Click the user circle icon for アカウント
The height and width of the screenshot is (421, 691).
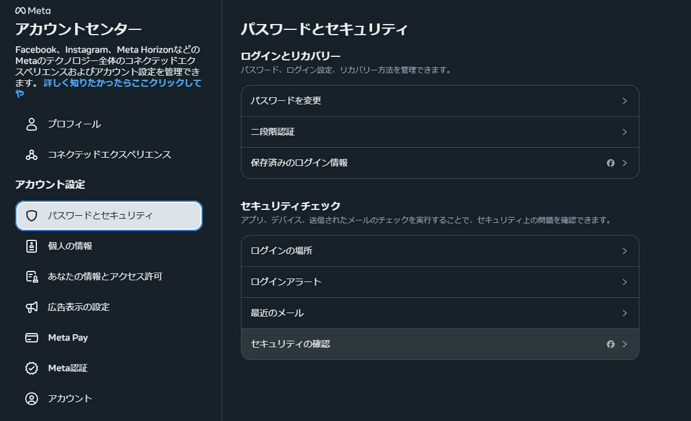click(31, 399)
